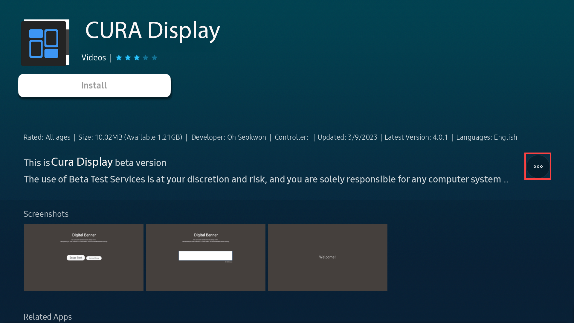Viewport: 574px width, 323px height.
Task: Click the CURA Display title
Action: click(152, 31)
